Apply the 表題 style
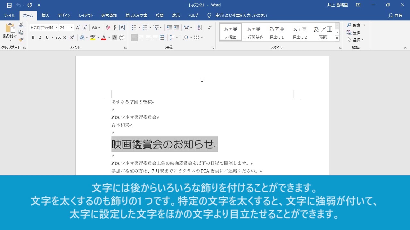Image resolution: width=410 pixels, height=230 pixels. click(323, 32)
